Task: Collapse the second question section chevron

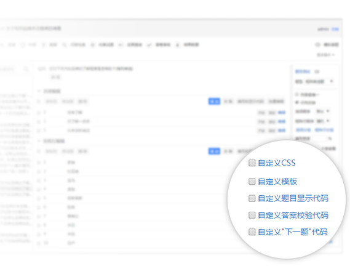Action: click(x=39, y=141)
